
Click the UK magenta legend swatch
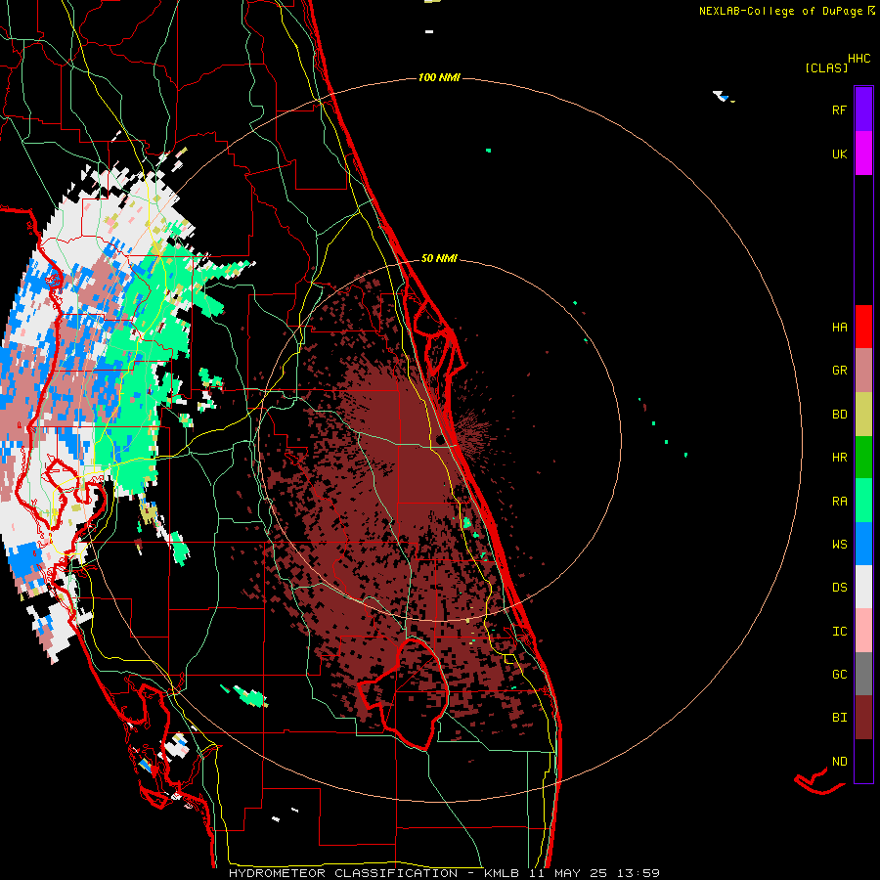[x=863, y=154]
